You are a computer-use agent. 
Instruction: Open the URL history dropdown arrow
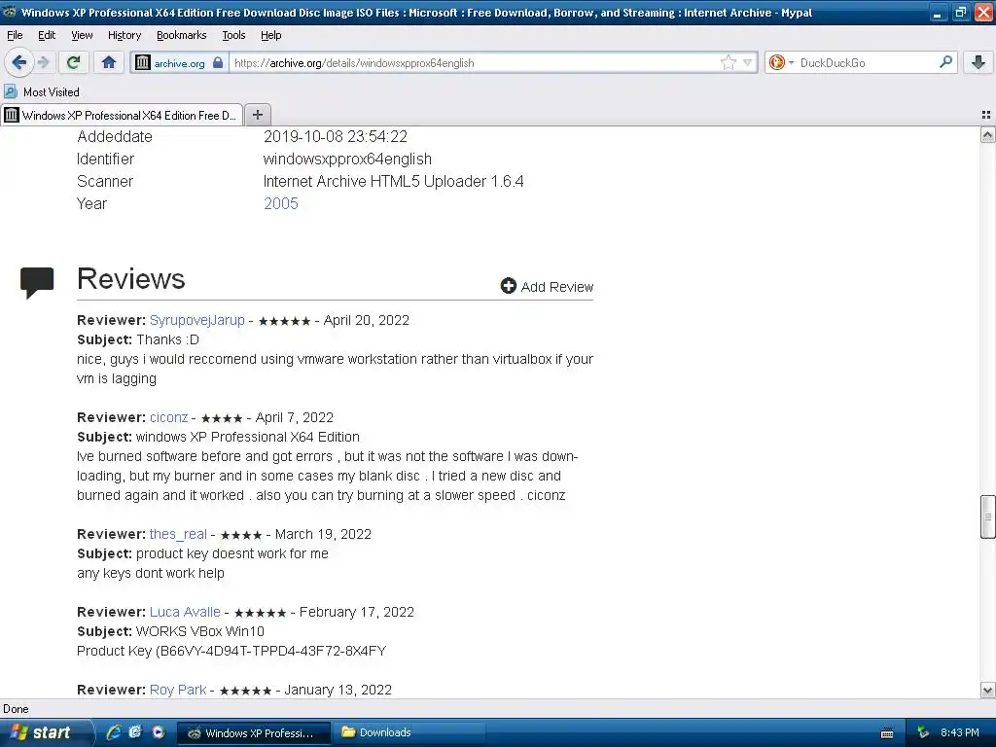point(748,63)
